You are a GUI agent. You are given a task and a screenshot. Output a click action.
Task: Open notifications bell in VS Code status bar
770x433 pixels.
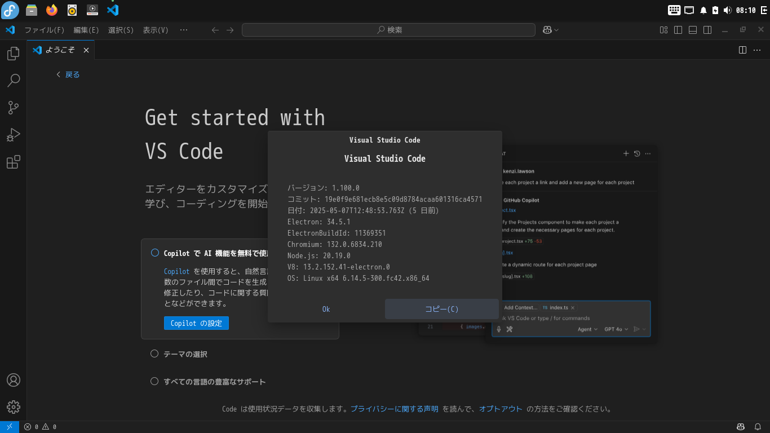pos(758,427)
